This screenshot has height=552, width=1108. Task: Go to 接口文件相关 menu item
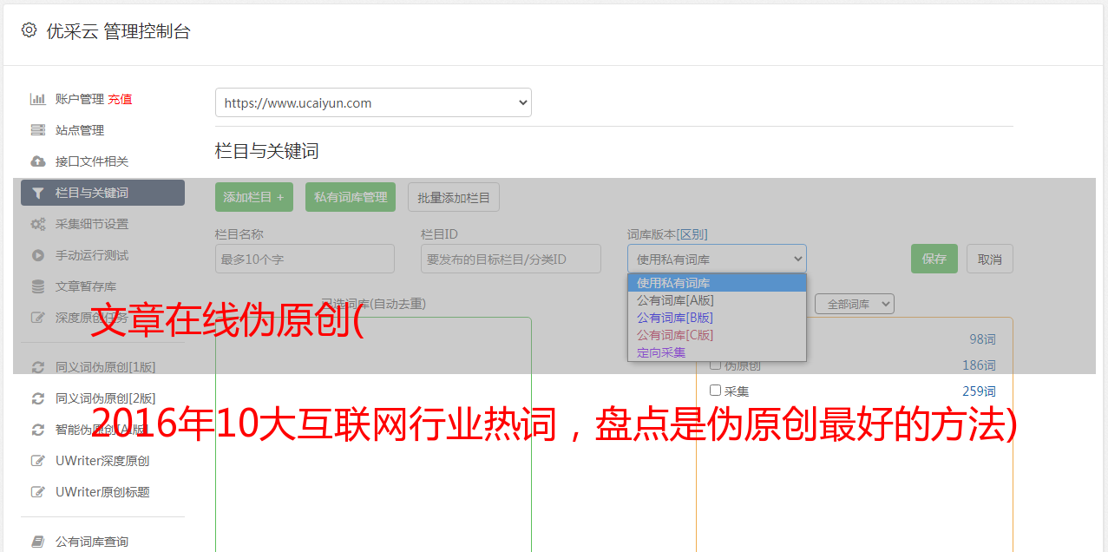[x=92, y=161]
